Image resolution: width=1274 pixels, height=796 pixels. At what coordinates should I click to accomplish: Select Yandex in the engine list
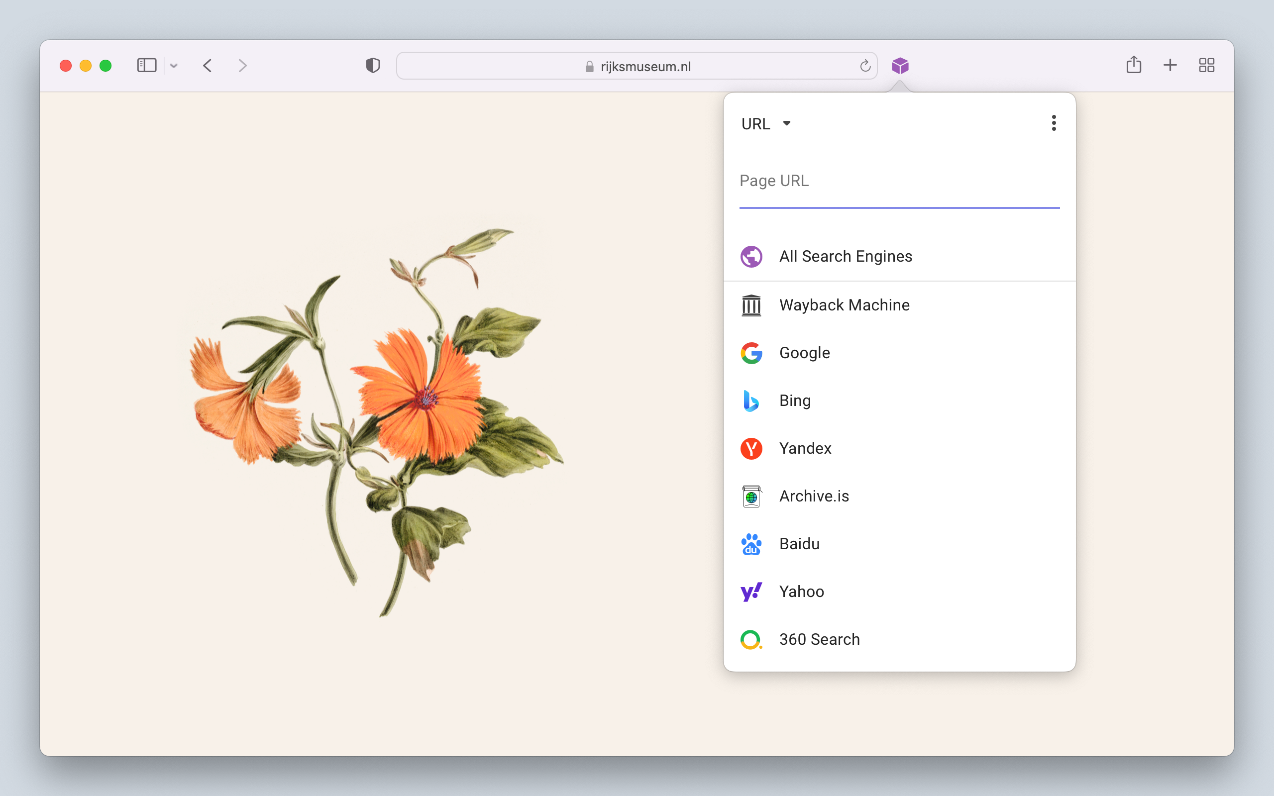click(x=805, y=449)
